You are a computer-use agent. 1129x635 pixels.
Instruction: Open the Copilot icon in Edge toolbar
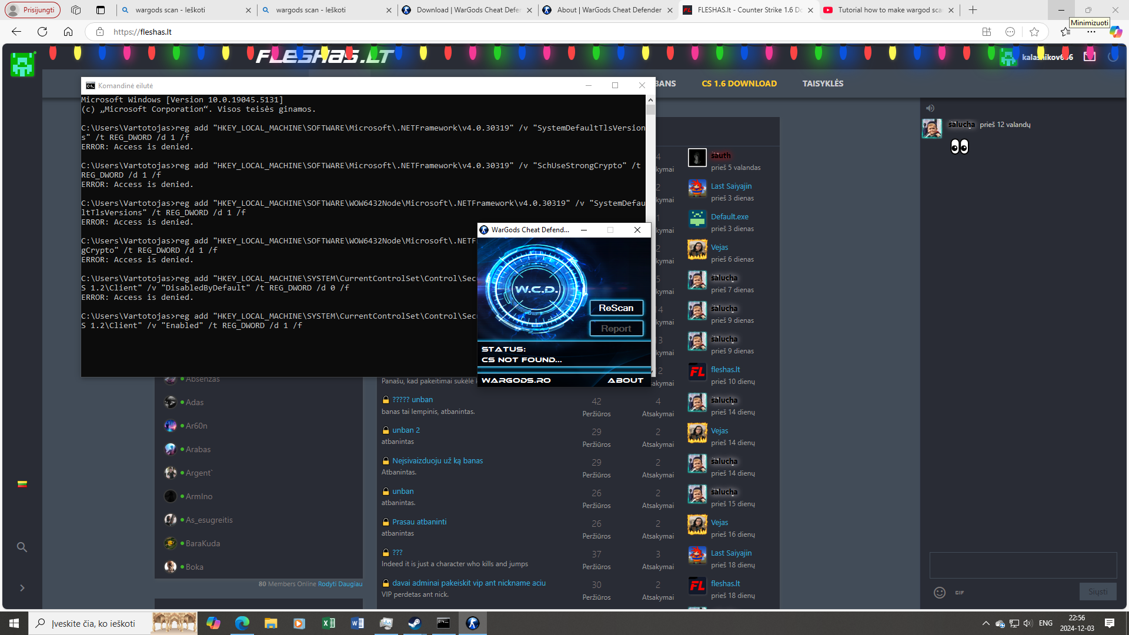tap(1115, 32)
